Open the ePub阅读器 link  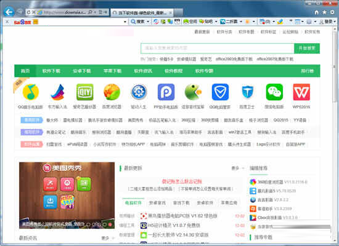coord(77,145)
